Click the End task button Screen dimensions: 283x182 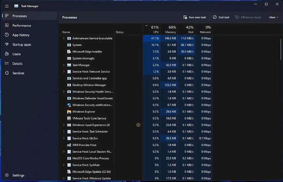coord(221,17)
